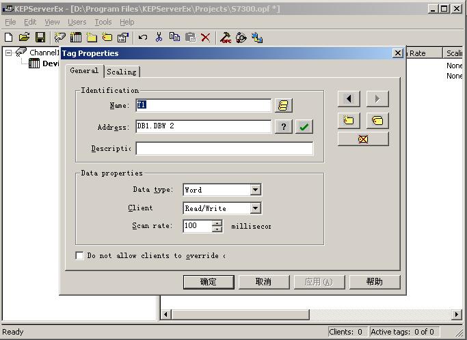Viewport: 467px width, 340px height.
Task: Open the tag name browser icon beside Name
Action: 284,106
